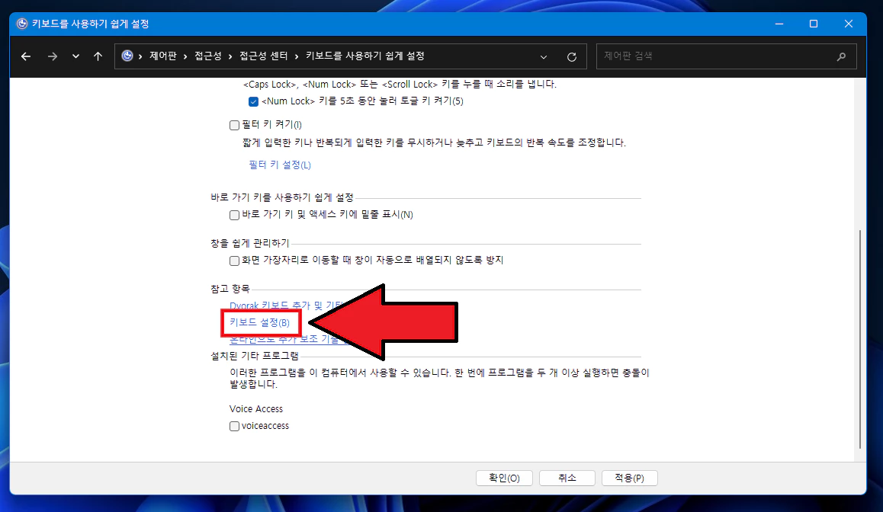
Task: Enable 필터 키 켜기 checkbox
Action: 234,125
